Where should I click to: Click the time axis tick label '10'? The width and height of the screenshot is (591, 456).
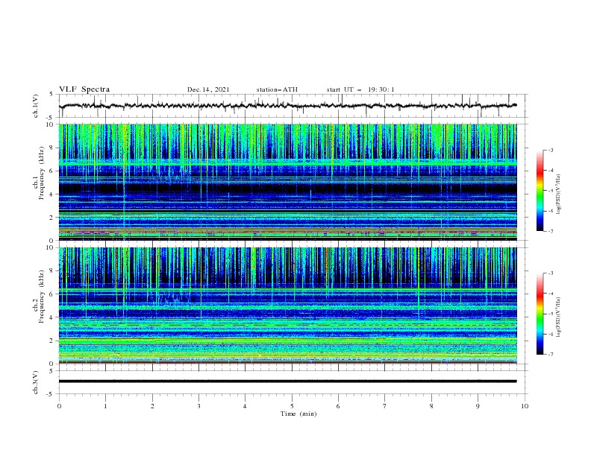point(525,406)
